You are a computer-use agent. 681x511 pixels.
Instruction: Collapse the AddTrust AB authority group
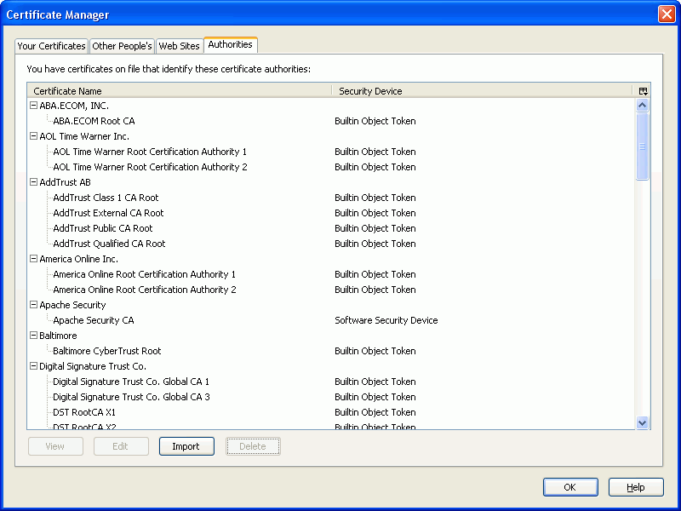33,182
